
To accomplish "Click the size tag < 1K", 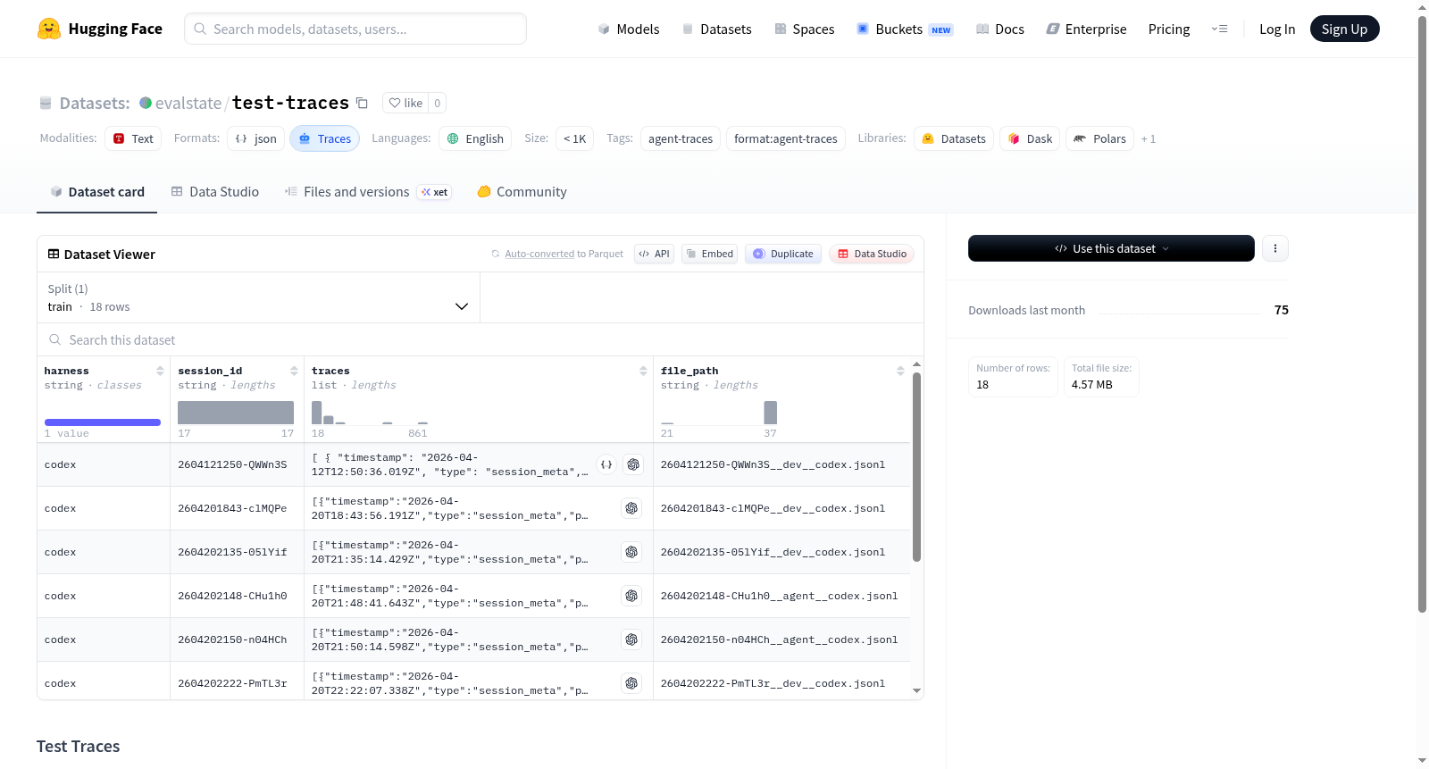I will [574, 138].
